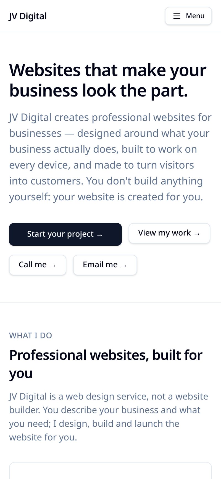Open the View my work link
Viewport: 221px width, 479px height.
coord(169,233)
